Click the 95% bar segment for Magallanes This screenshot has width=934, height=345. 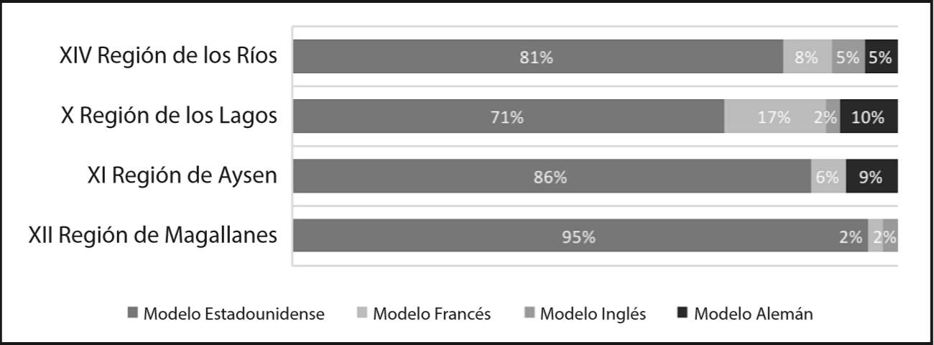579,236
